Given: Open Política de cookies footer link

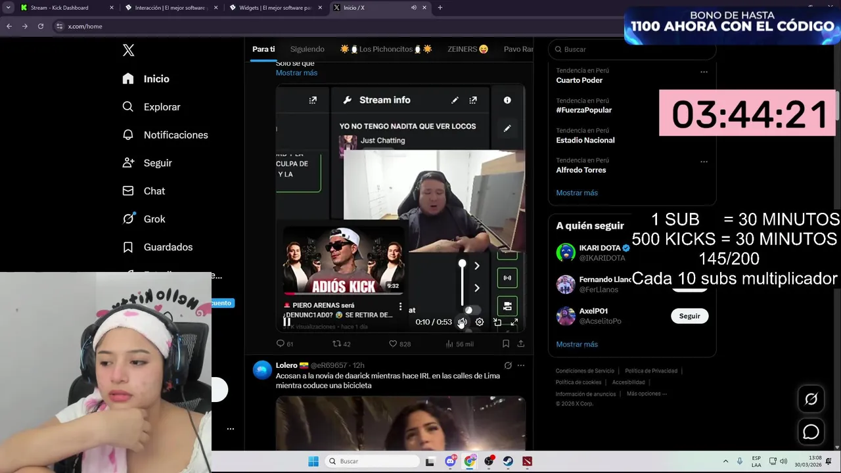Looking at the screenshot, I should point(578,382).
